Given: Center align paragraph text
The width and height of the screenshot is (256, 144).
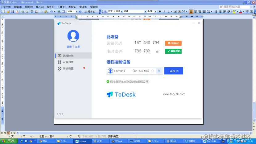Looking at the screenshot, I should (195, 12).
